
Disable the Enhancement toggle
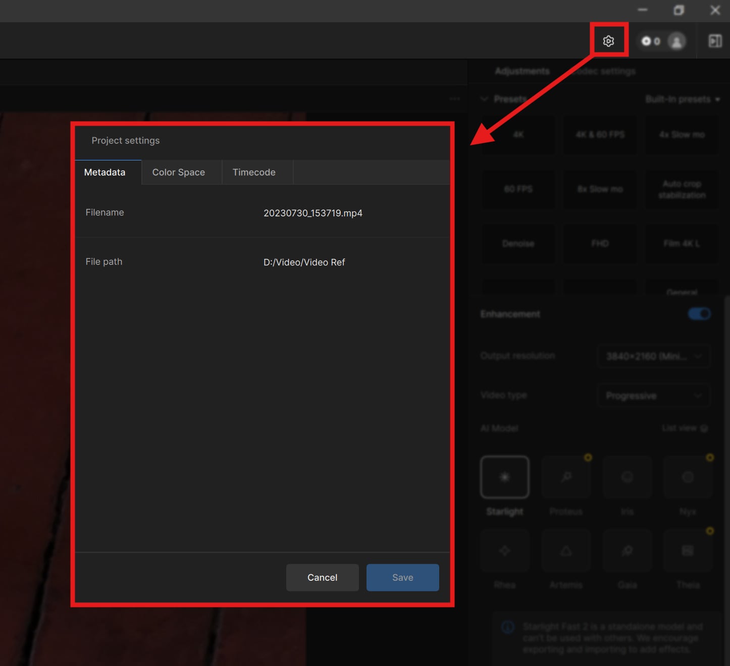tap(699, 314)
